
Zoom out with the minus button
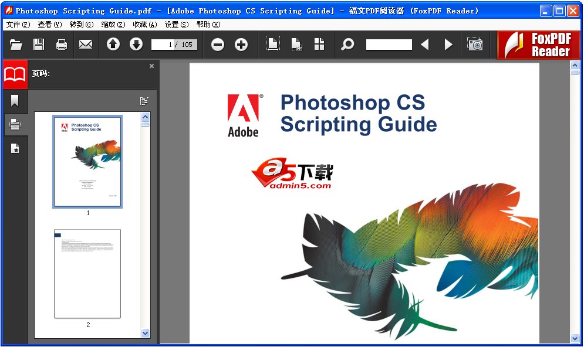tap(218, 45)
